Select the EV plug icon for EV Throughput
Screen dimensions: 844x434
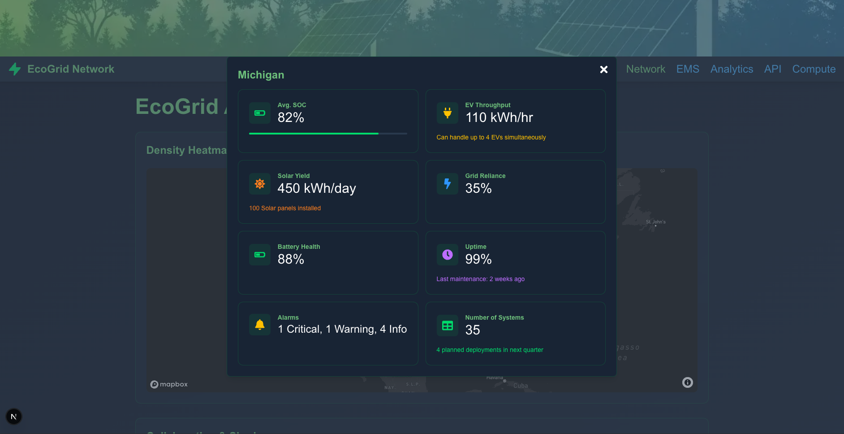[x=447, y=113]
